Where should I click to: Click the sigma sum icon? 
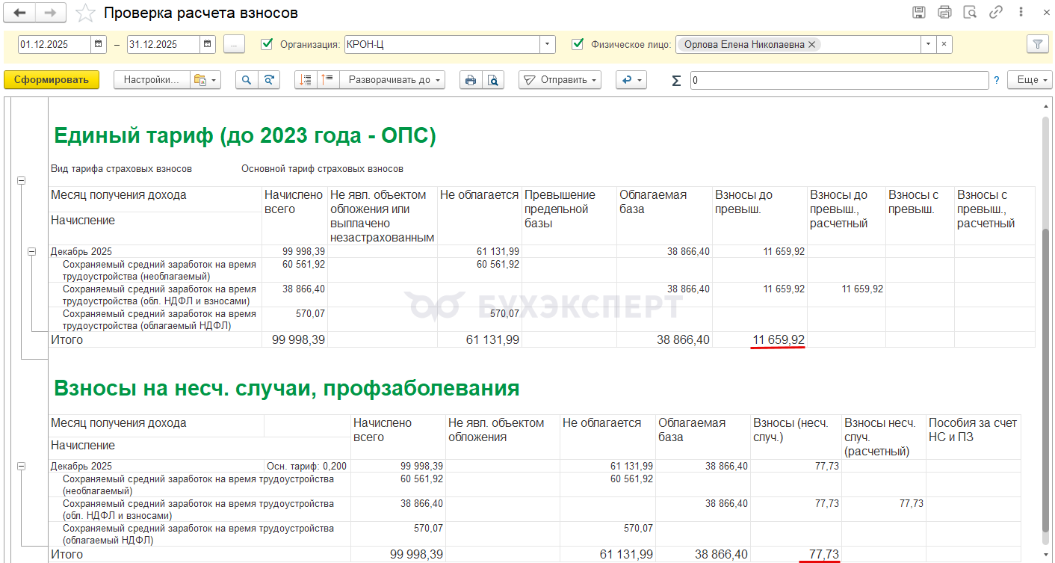(677, 81)
